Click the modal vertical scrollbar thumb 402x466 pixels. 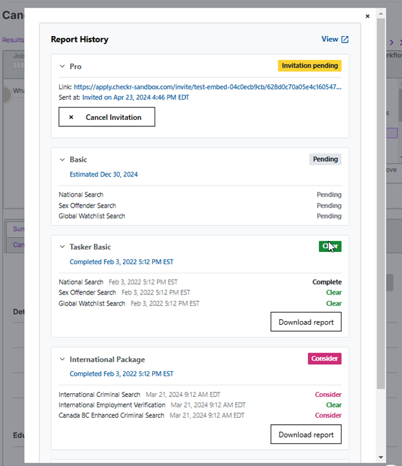[x=381, y=204]
